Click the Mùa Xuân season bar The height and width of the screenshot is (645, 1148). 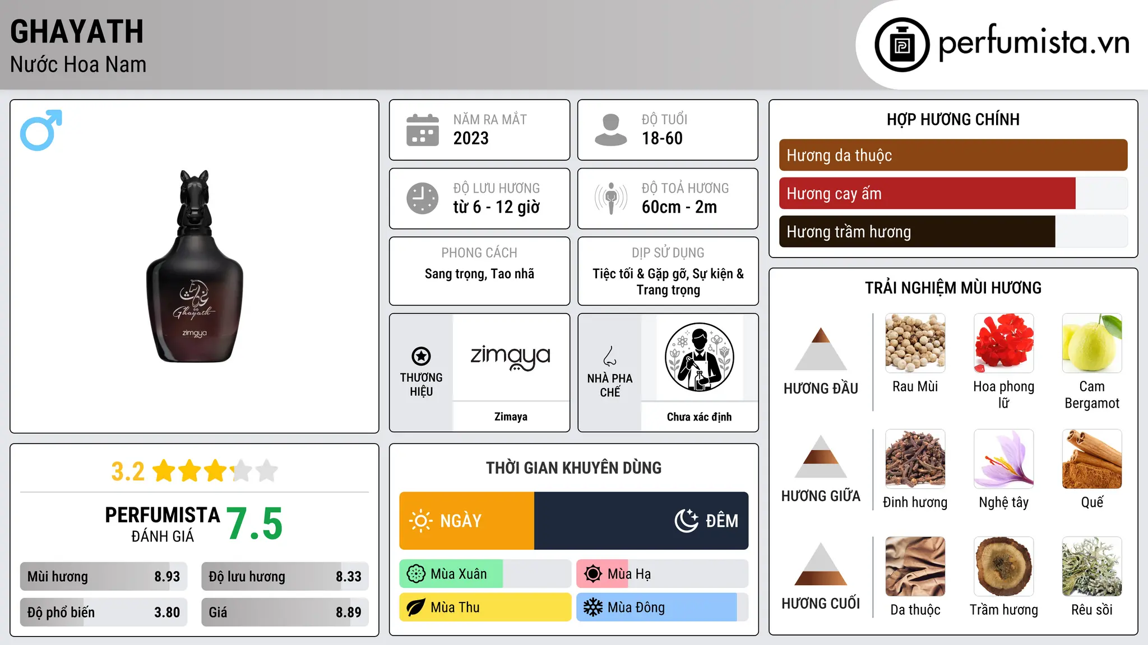pos(485,574)
